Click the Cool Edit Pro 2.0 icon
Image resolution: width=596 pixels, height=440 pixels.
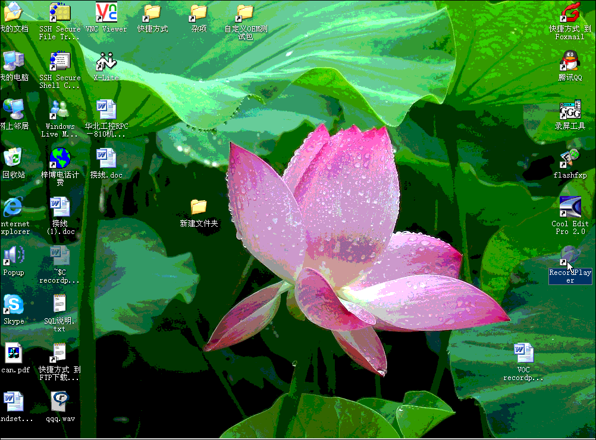tap(570, 208)
